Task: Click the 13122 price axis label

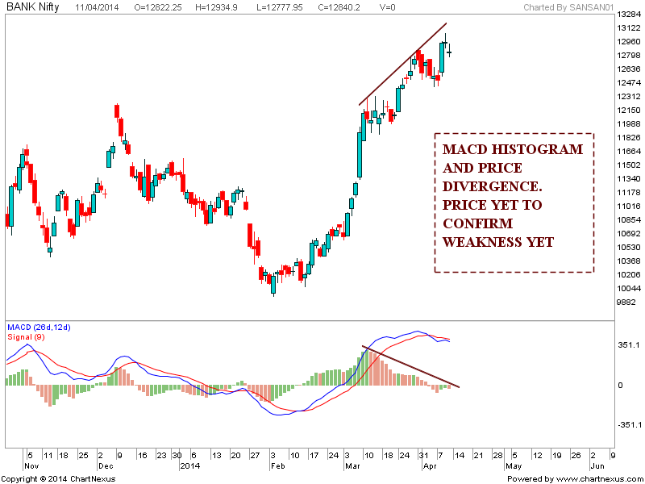Action: pyautogui.click(x=629, y=28)
